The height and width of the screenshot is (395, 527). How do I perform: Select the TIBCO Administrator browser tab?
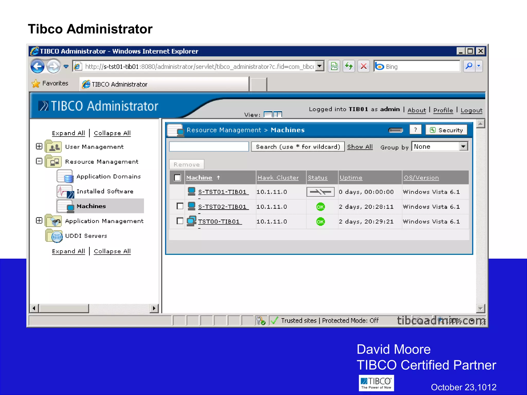164,84
